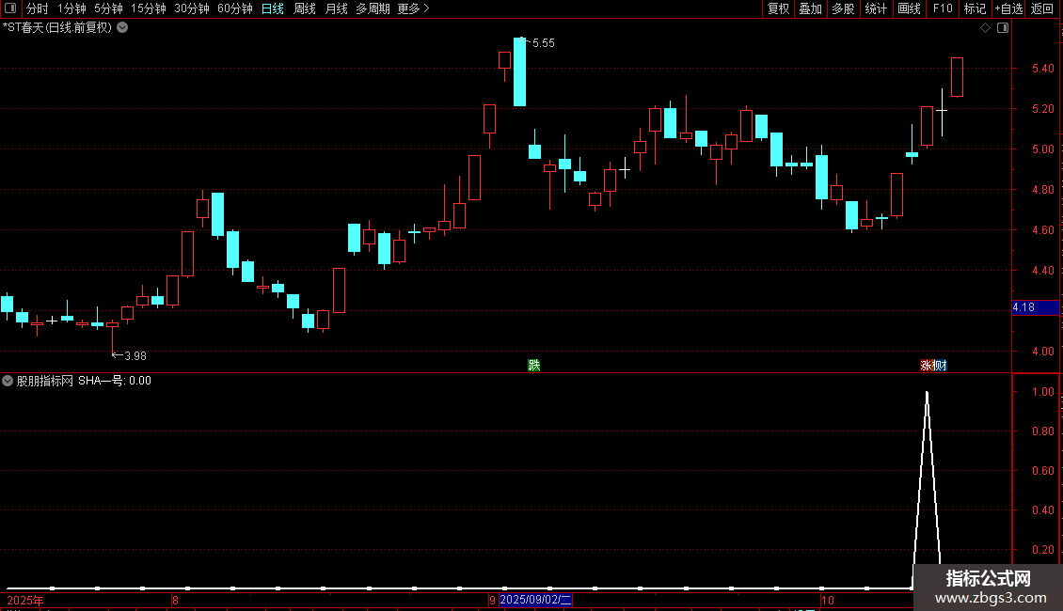Open *ST春天 chart settings dropdown arrow

pos(122,28)
